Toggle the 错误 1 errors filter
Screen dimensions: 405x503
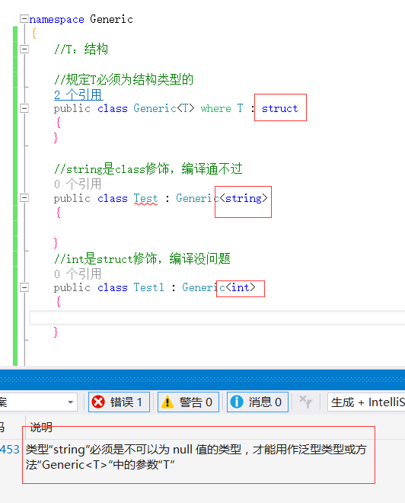pos(119,402)
